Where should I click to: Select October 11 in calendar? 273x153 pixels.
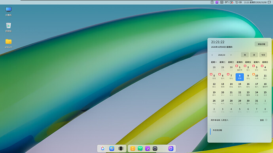[265, 77]
